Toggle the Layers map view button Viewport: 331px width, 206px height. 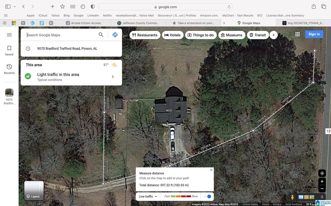pos(34,191)
